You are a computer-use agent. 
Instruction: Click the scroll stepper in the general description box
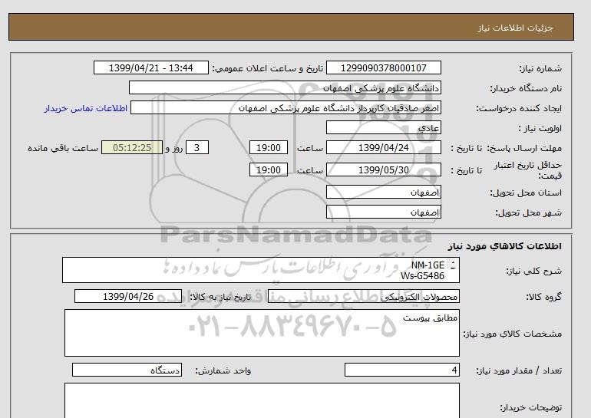[x=453, y=265]
